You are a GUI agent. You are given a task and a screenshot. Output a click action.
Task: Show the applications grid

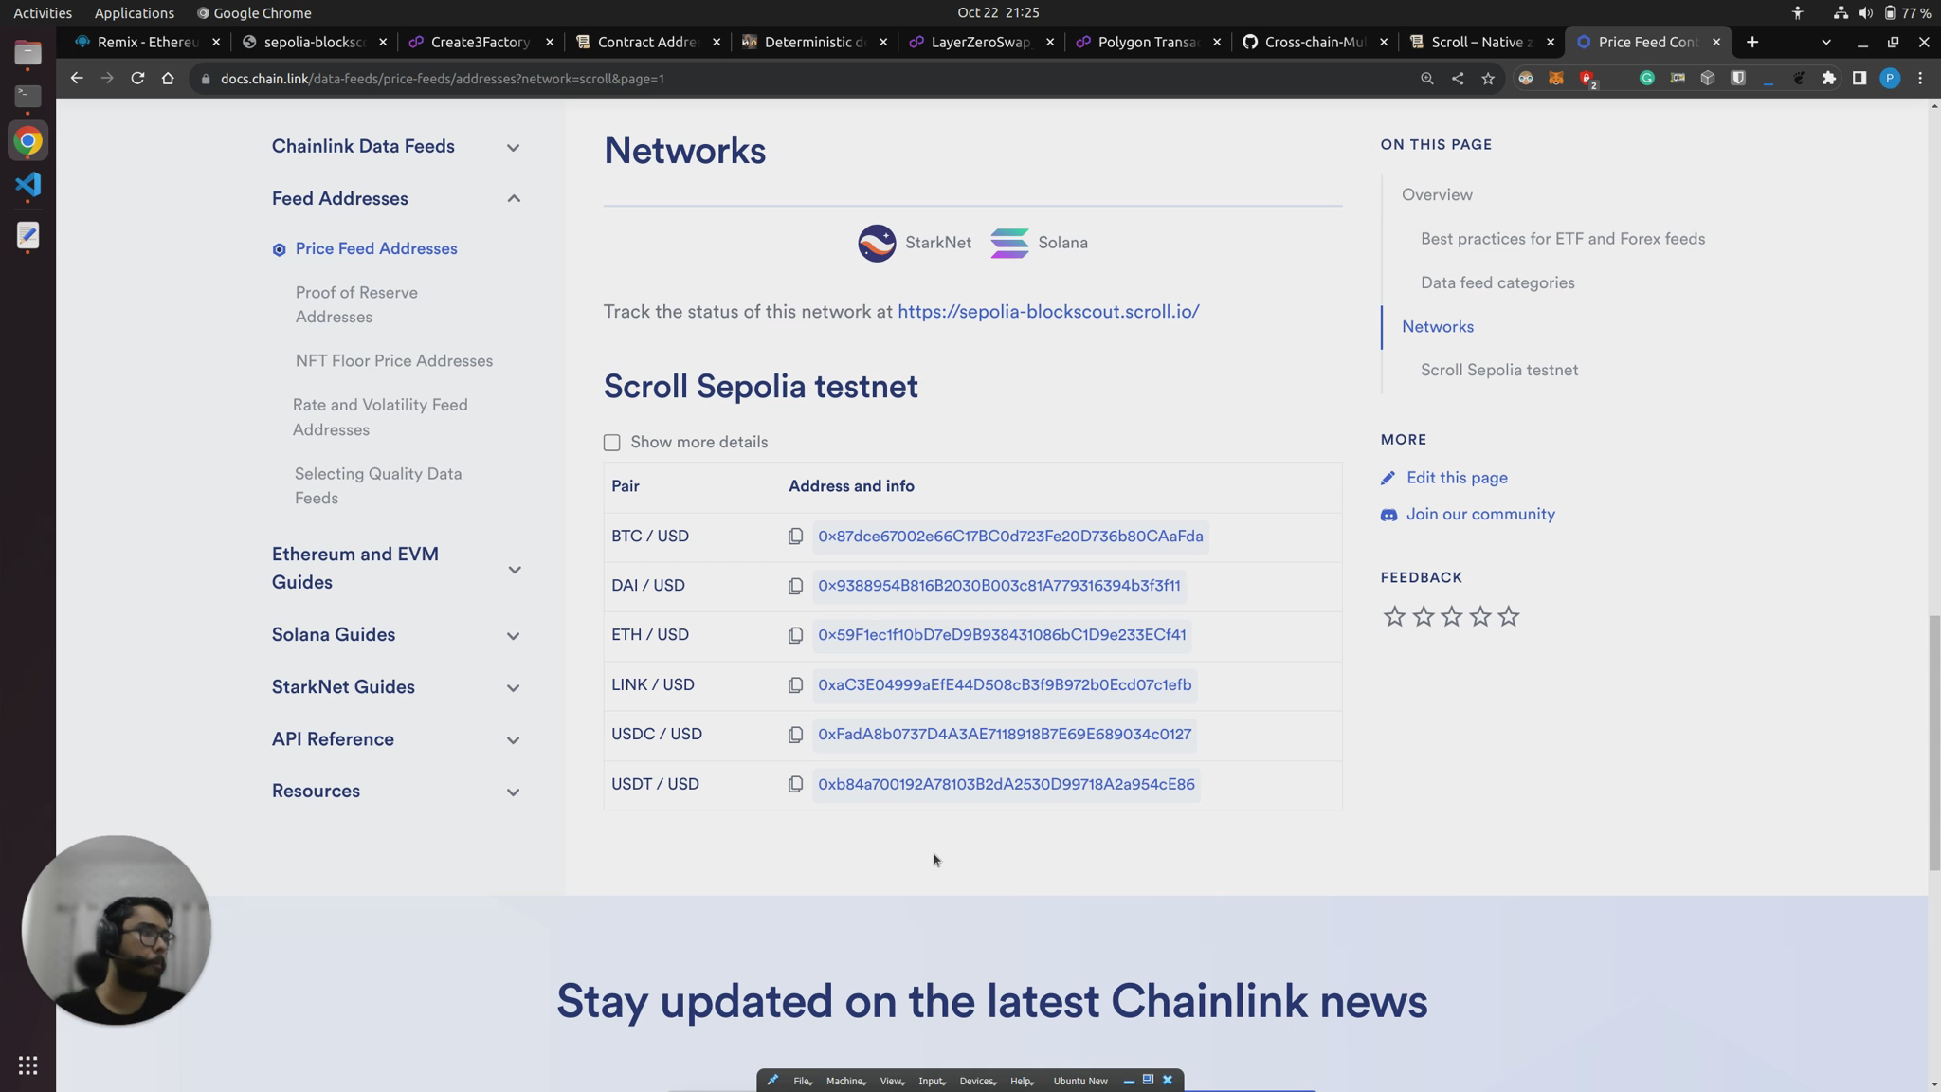click(27, 1065)
